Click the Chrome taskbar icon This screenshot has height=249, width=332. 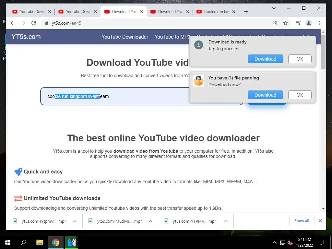point(56,243)
